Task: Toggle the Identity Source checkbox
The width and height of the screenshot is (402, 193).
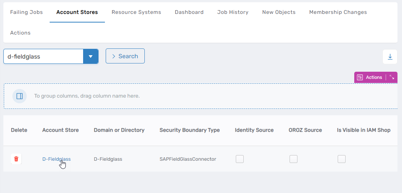Action: (x=240, y=159)
